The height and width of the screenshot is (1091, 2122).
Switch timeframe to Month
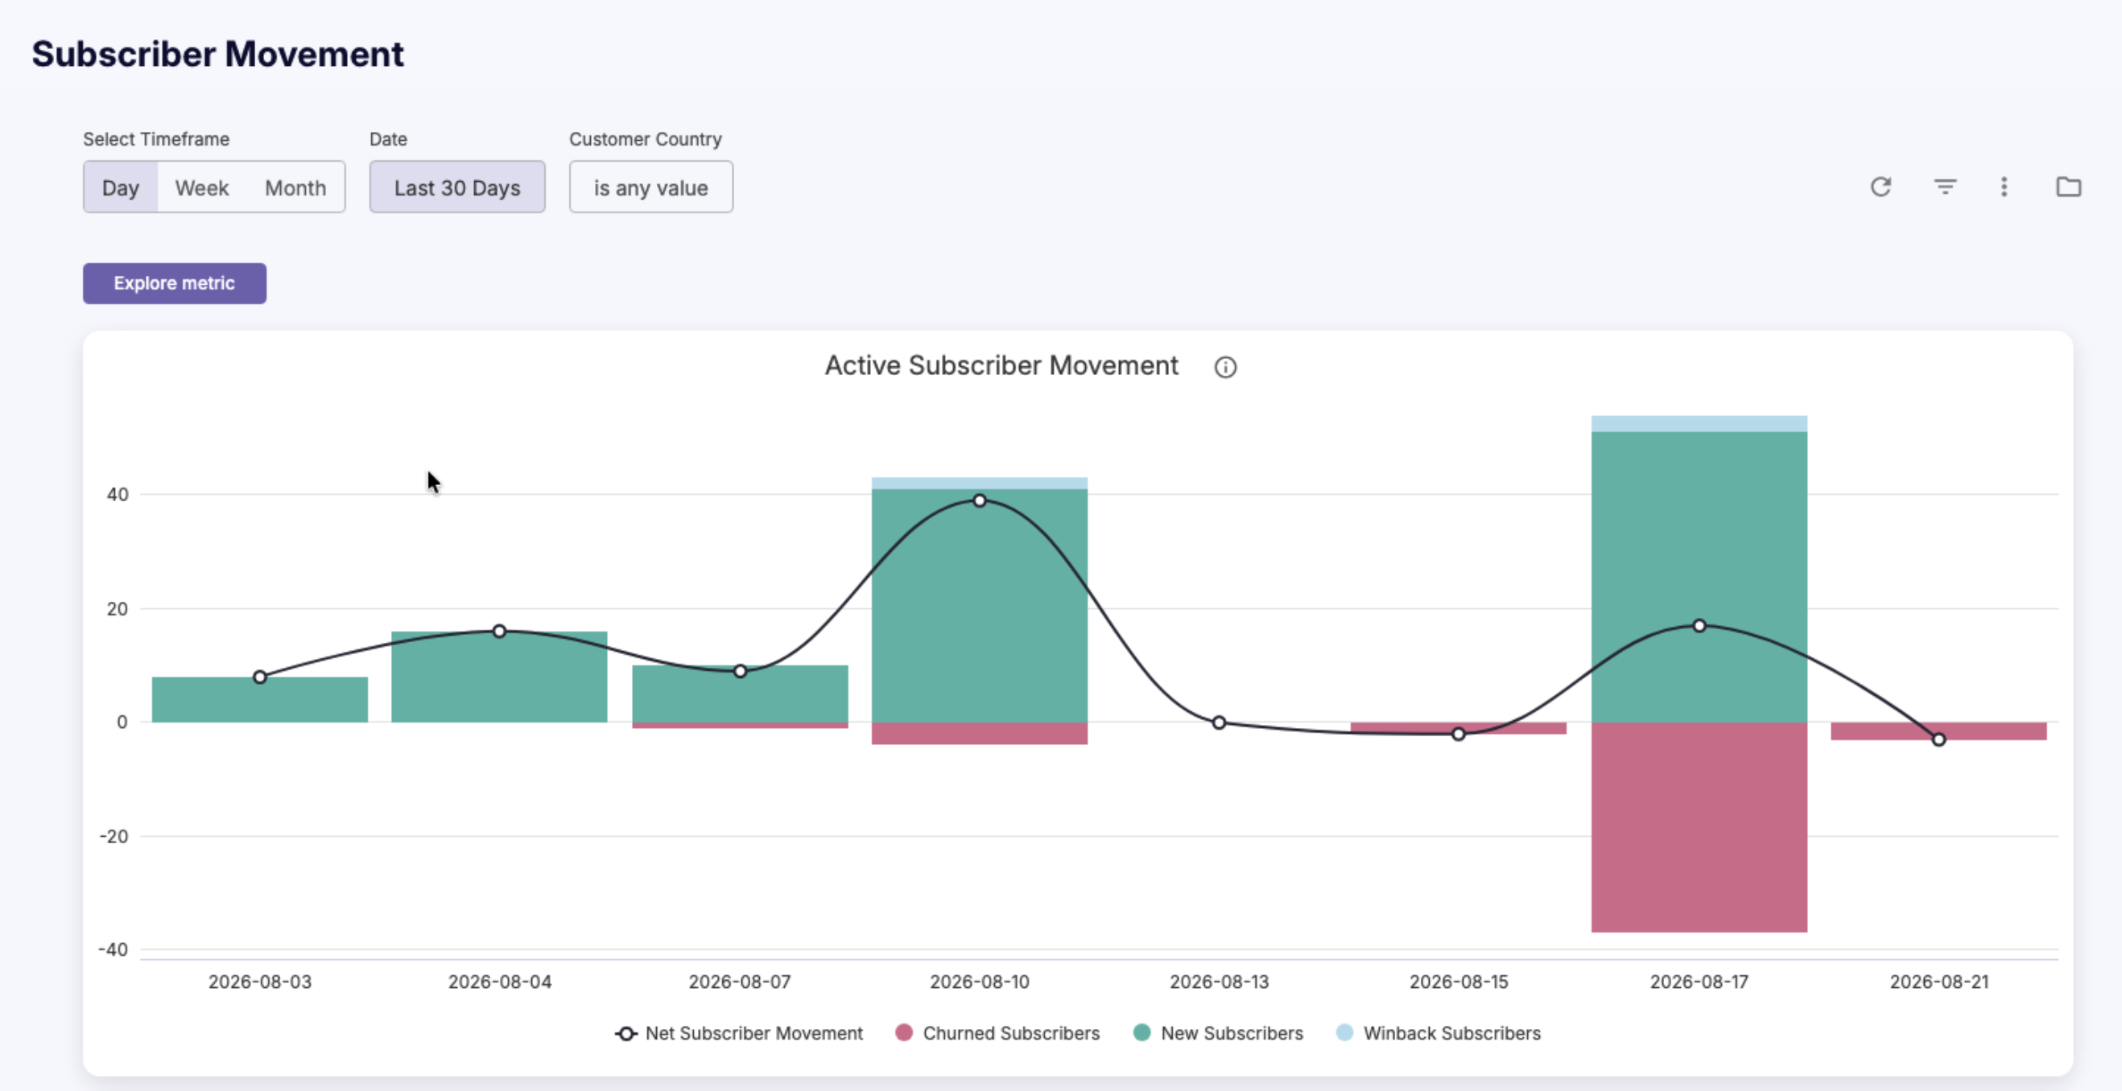(x=295, y=187)
